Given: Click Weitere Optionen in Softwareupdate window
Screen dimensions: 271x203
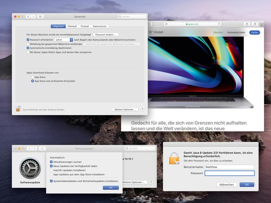Looking at the screenshot, I should (135, 182).
